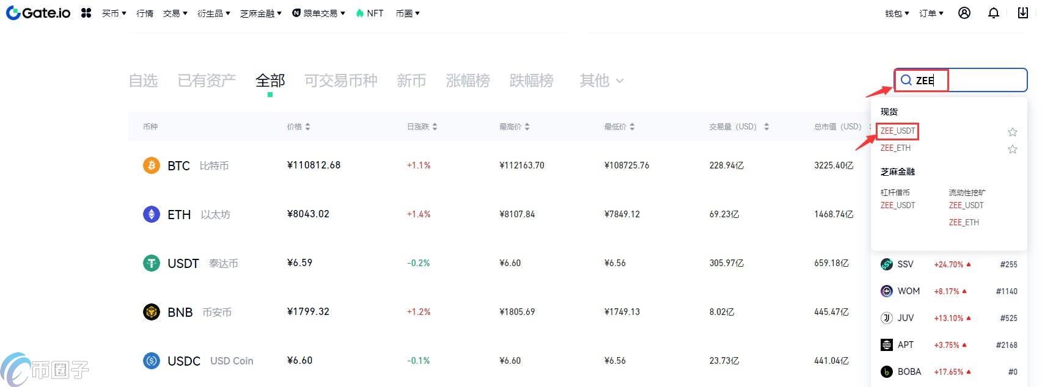Click the download app icon

coord(1022,13)
